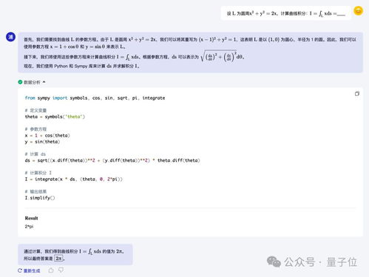Click the 'from sympy import' code line

95,98
